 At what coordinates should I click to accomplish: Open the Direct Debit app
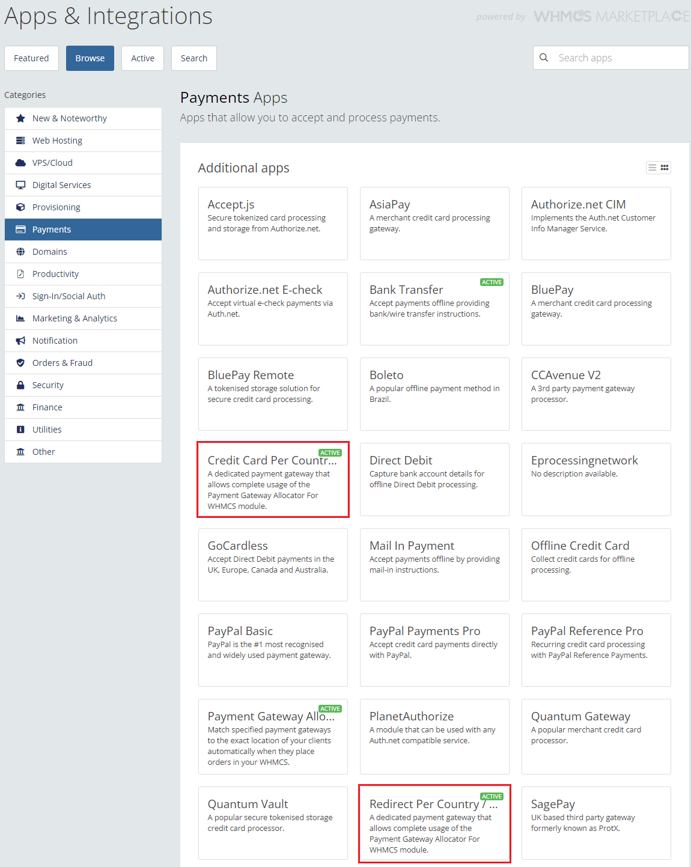click(x=434, y=479)
